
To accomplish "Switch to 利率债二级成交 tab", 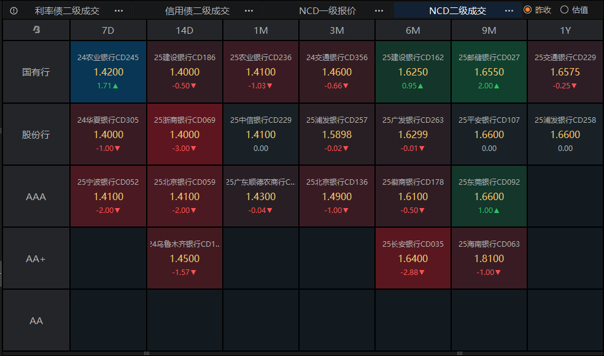I will (67, 11).
